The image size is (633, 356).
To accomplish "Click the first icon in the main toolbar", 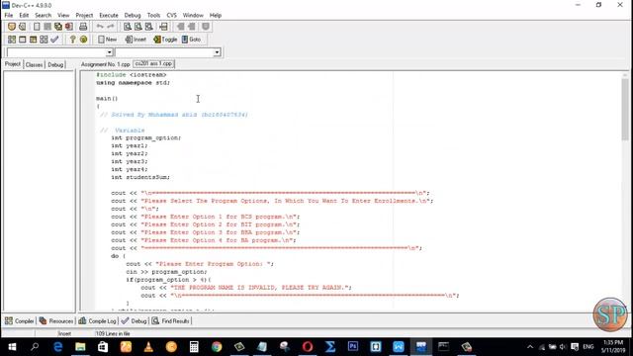I will coord(12,27).
